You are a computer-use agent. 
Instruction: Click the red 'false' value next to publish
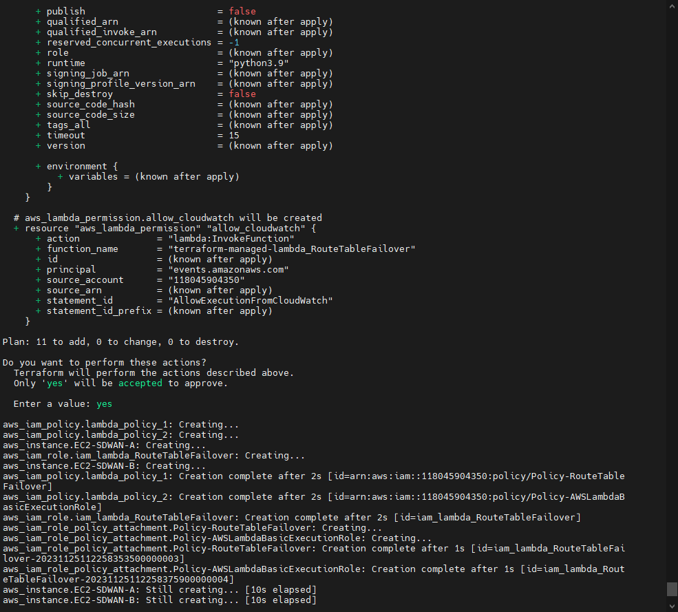coord(242,12)
